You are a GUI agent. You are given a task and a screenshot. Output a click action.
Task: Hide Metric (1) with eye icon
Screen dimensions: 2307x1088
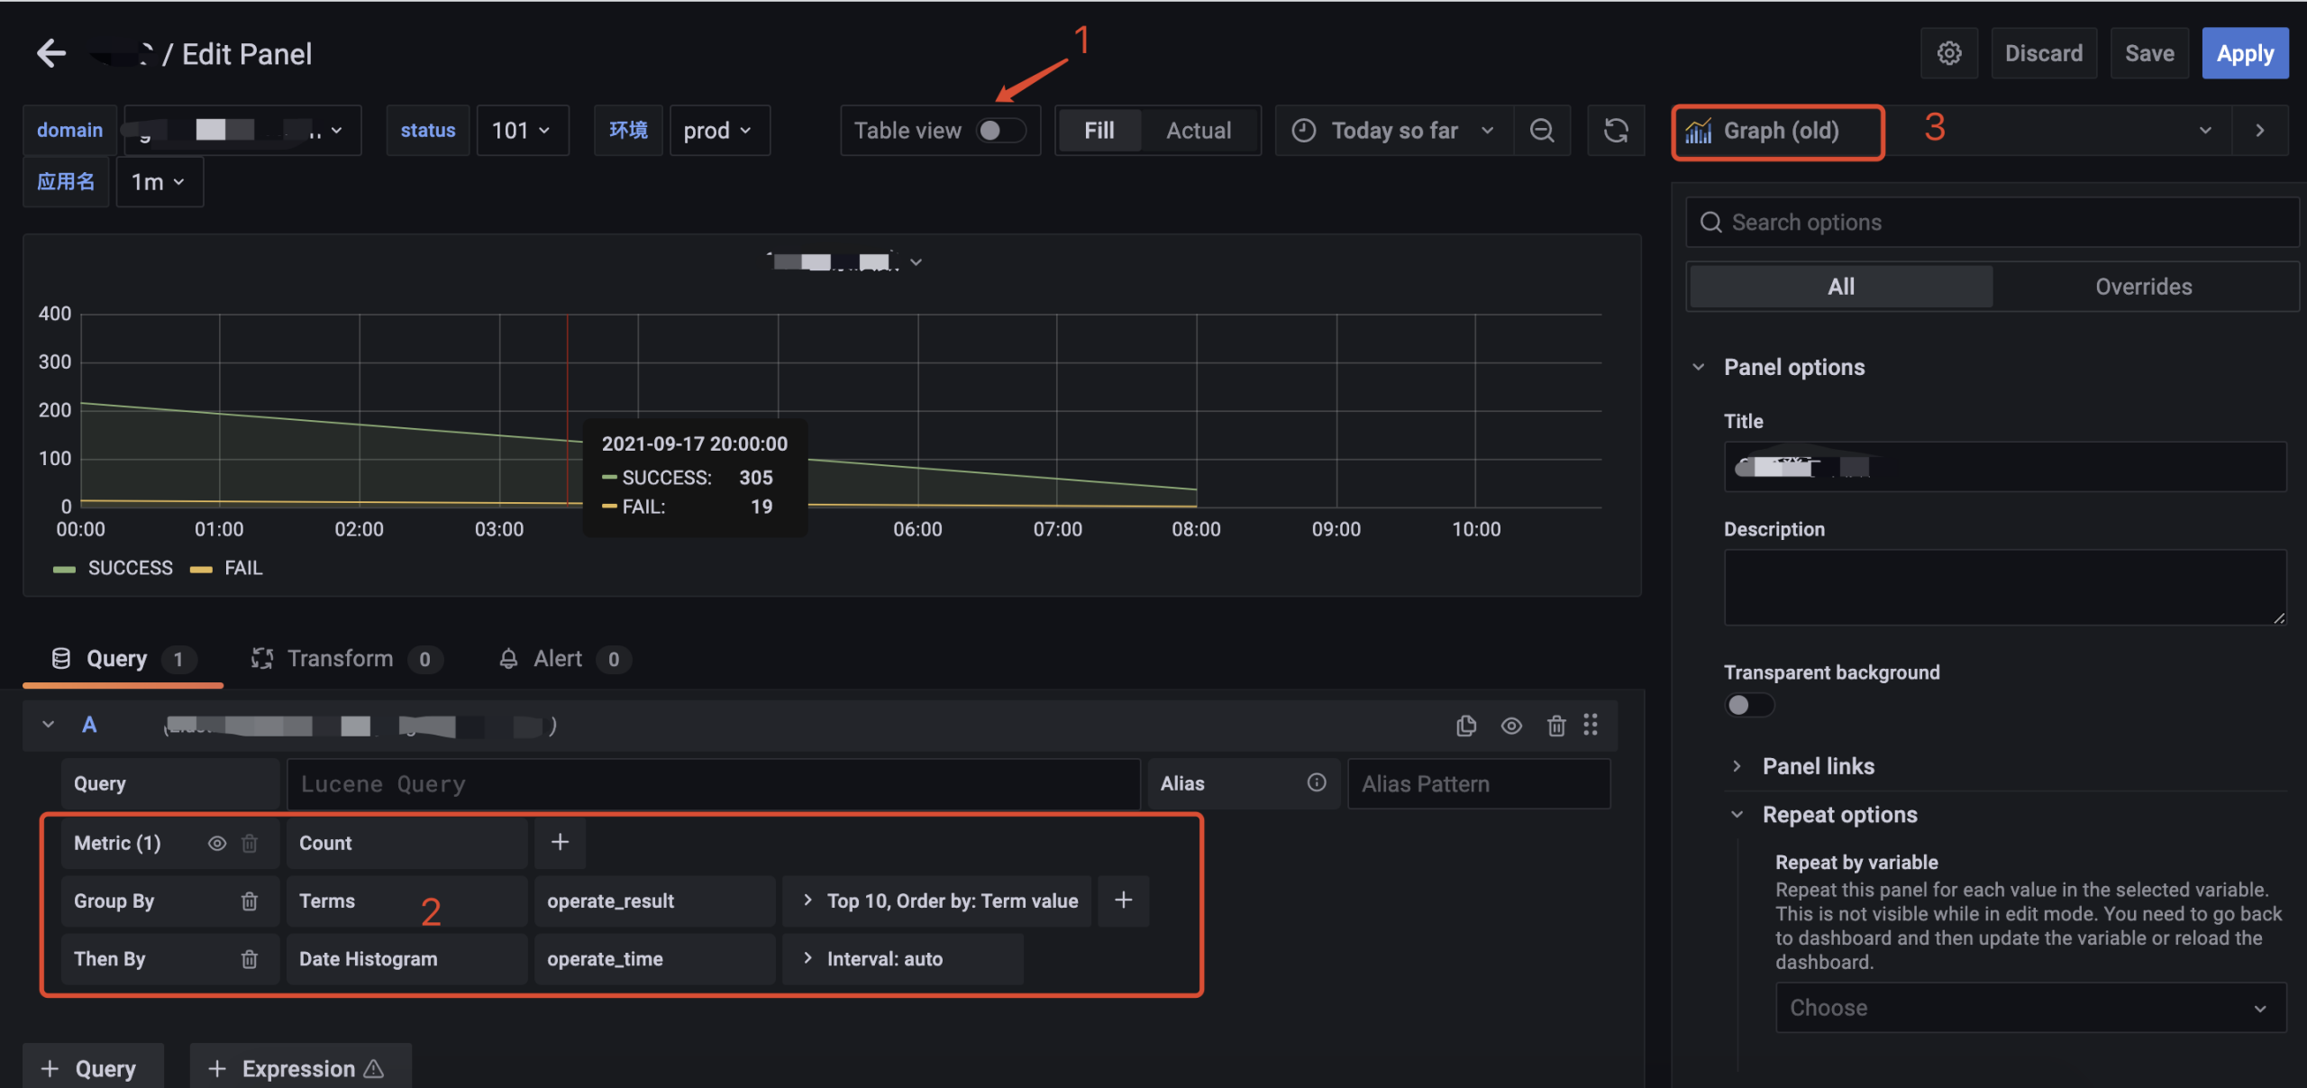[217, 843]
